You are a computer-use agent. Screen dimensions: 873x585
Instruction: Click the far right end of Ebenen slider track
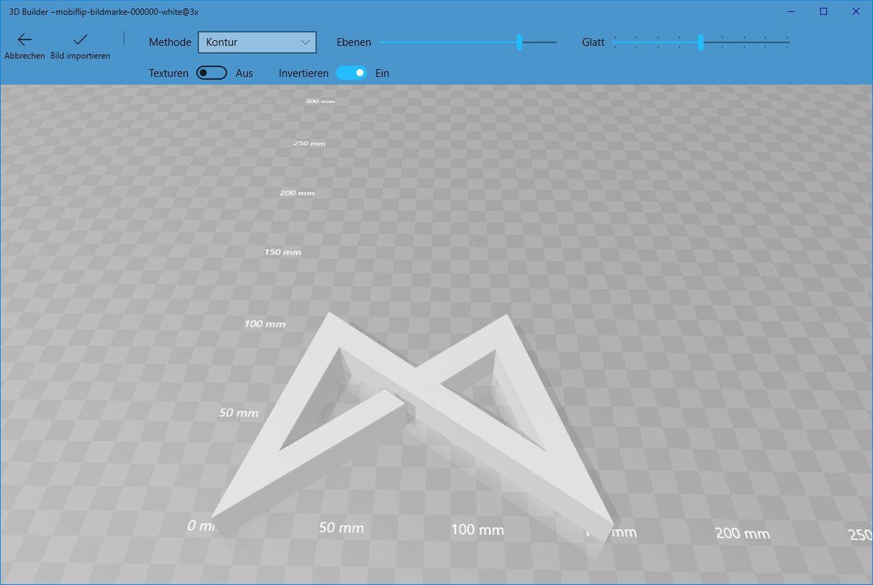click(x=555, y=42)
